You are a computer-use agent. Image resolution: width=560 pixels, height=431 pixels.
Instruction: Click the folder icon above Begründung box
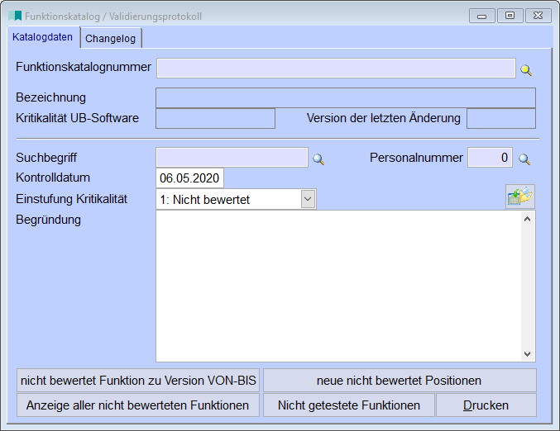(x=520, y=197)
